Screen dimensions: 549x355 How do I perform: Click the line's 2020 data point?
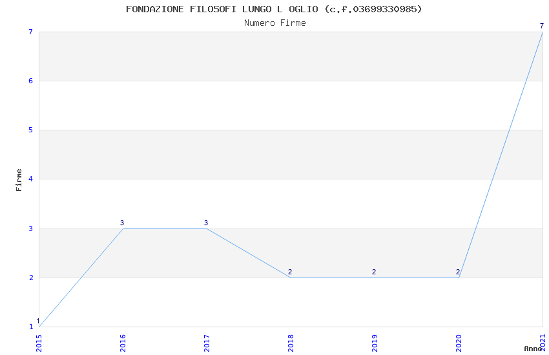point(459,278)
